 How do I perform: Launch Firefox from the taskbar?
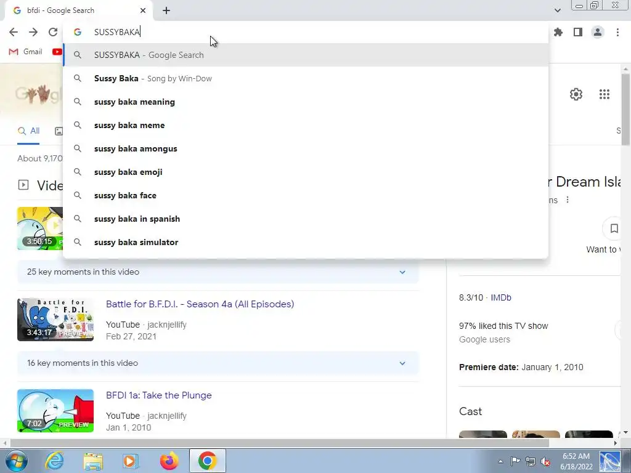tap(169, 461)
